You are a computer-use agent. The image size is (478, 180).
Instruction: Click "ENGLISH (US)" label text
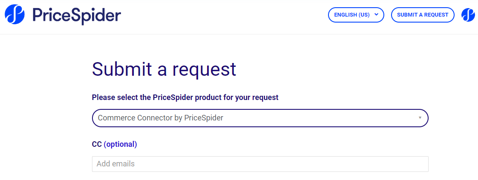351,15
